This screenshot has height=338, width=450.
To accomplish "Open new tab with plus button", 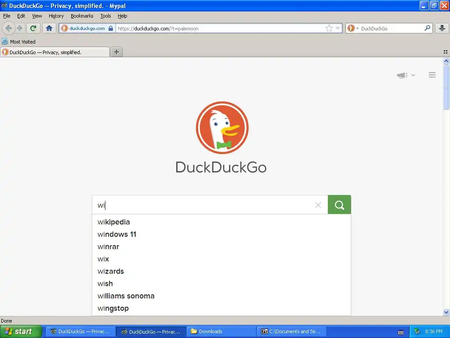I will (116, 52).
